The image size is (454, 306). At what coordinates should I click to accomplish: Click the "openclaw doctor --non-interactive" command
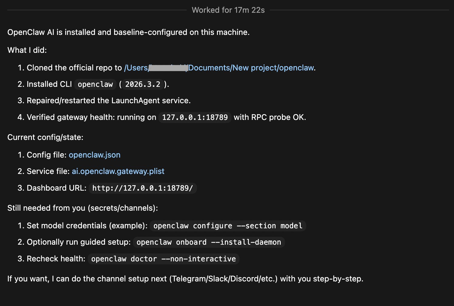point(164,259)
